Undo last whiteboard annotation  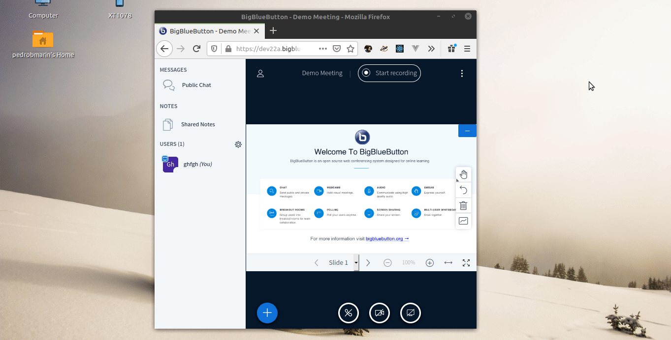[x=463, y=190]
